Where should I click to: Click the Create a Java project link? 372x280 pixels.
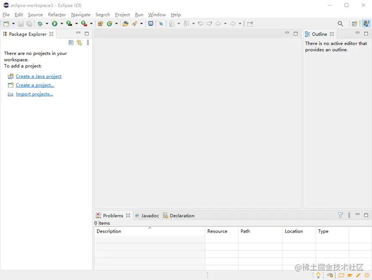(x=39, y=77)
